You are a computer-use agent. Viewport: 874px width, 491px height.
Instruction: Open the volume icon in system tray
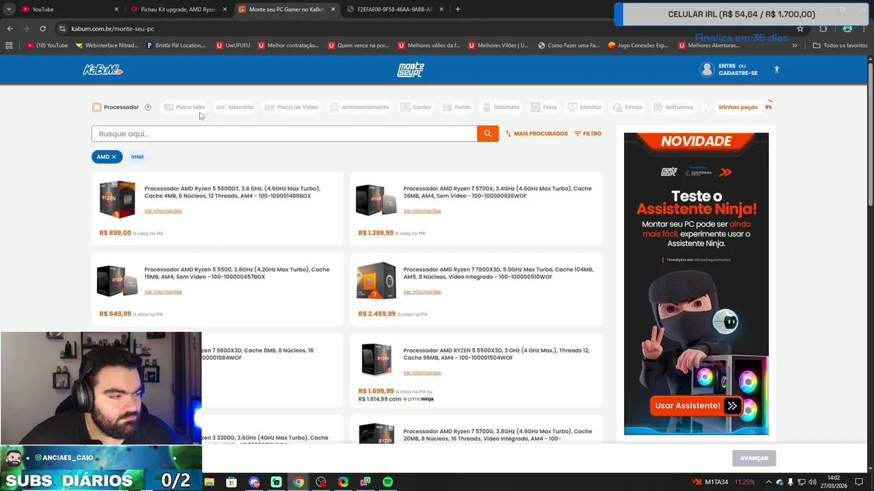813,482
